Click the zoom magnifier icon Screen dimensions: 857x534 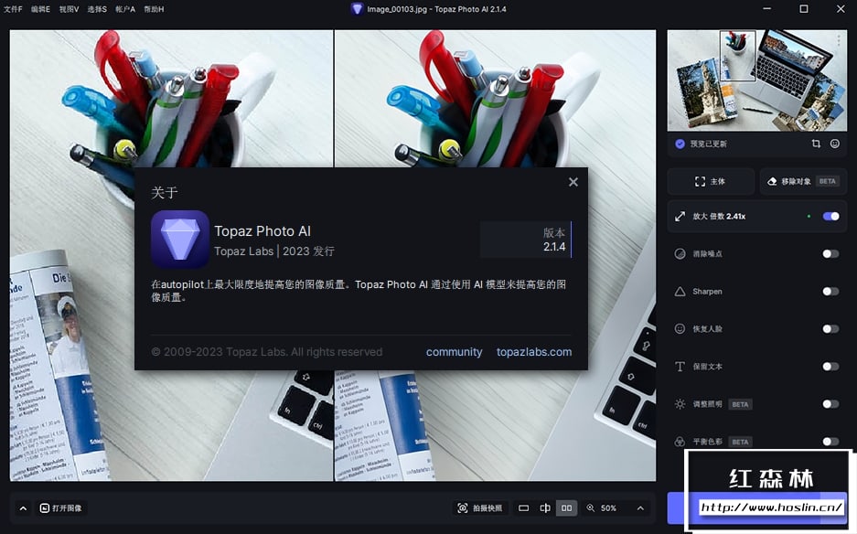pos(590,508)
